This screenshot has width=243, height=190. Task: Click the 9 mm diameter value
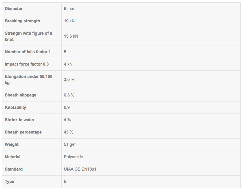pyautogui.click(x=69, y=9)
